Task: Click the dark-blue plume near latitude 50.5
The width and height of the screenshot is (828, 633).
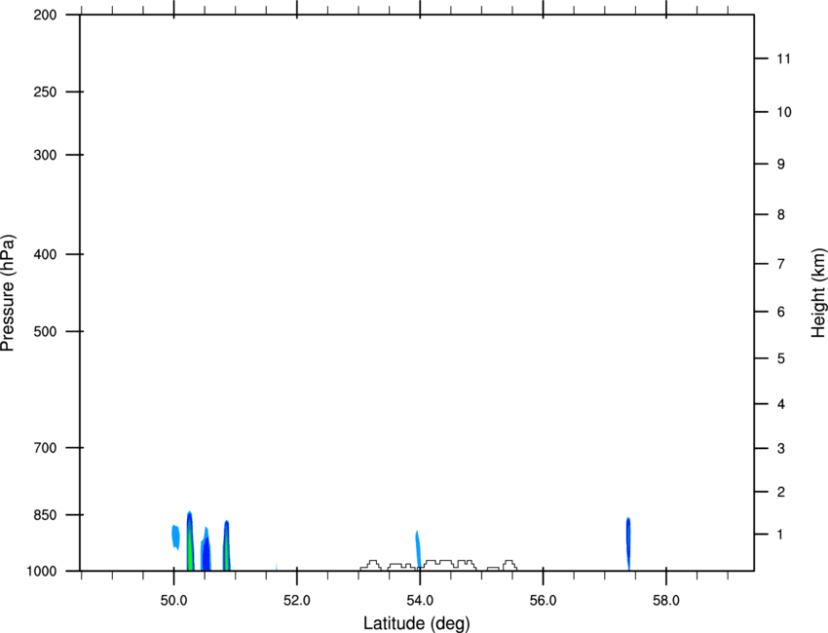Action: tap(206, 549)
